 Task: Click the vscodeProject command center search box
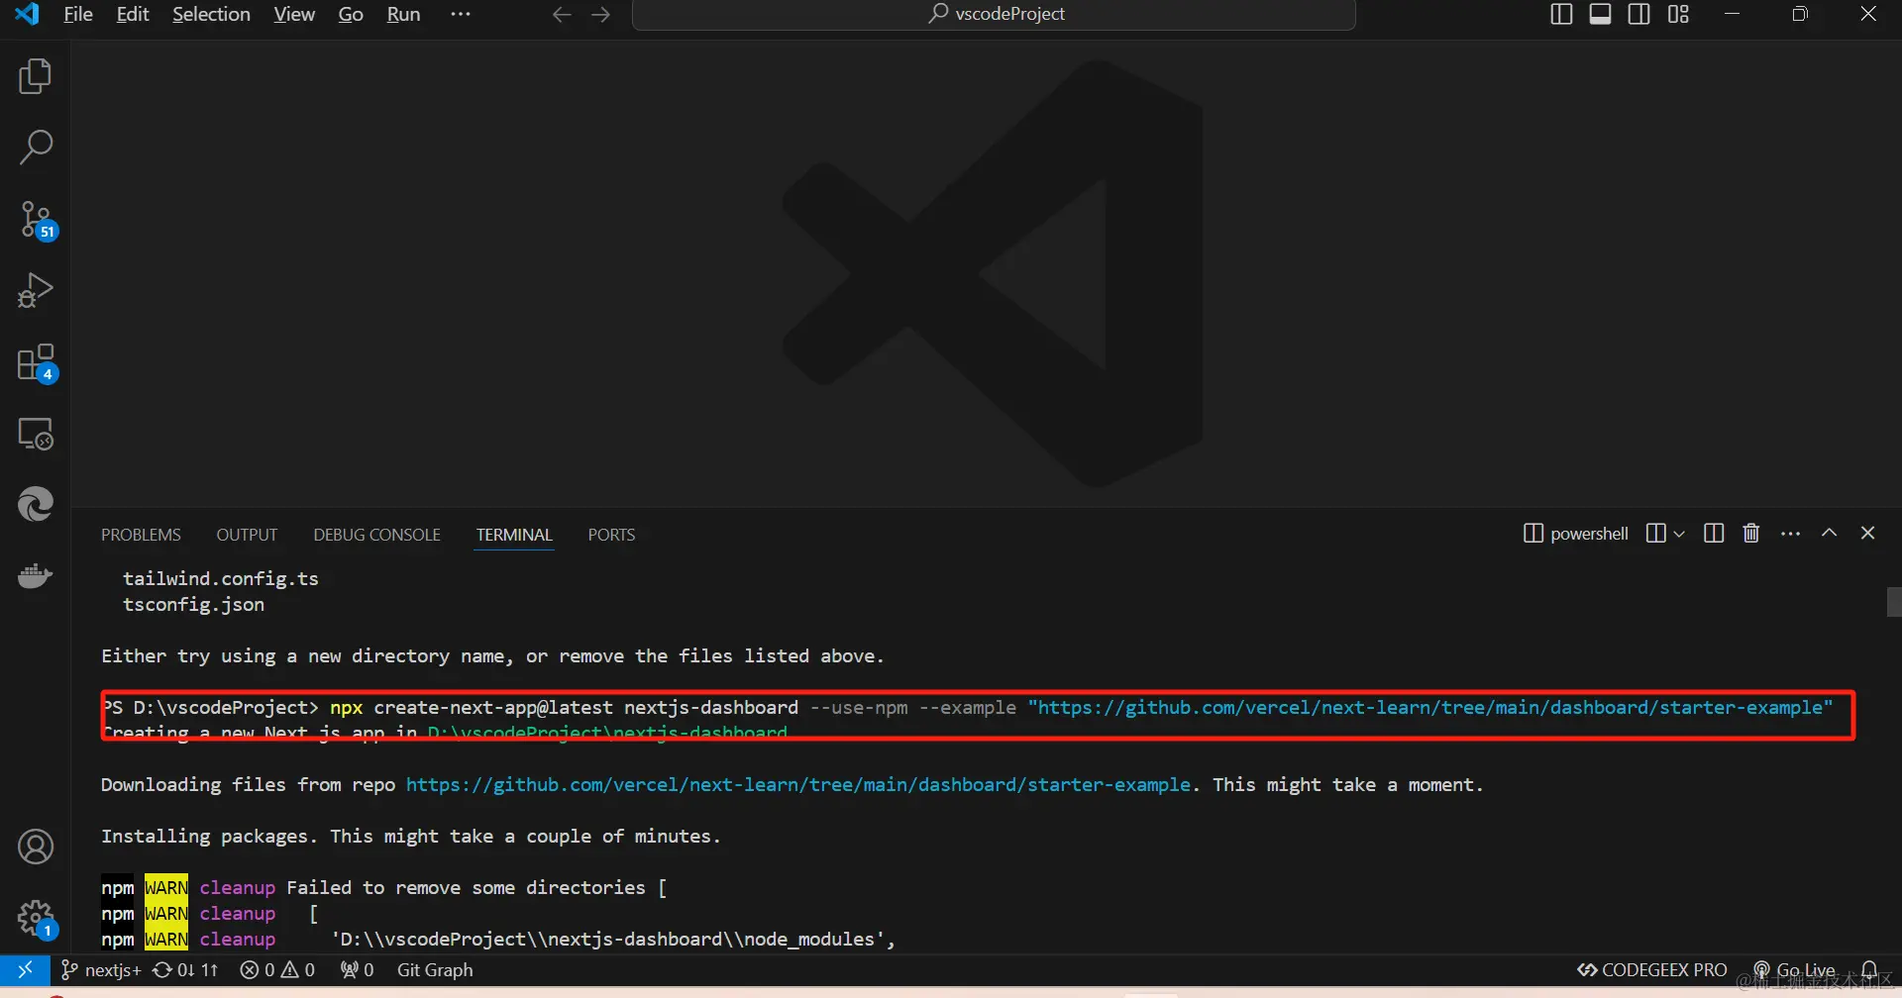pyautogui.click(x=994, y=14)
